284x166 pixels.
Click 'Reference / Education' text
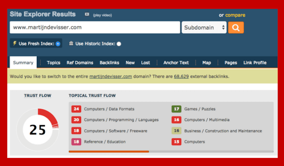105,142
